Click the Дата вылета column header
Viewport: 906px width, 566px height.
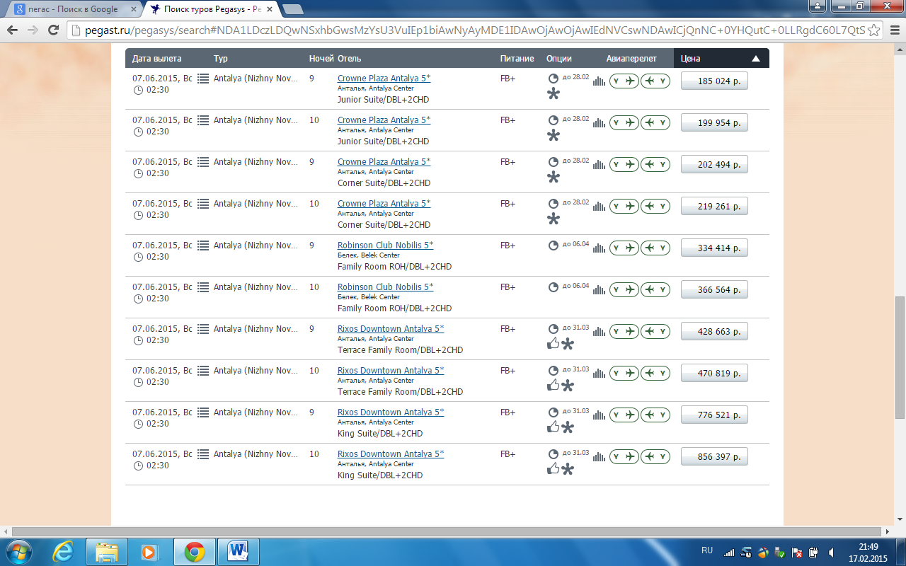tap(156, 59)
